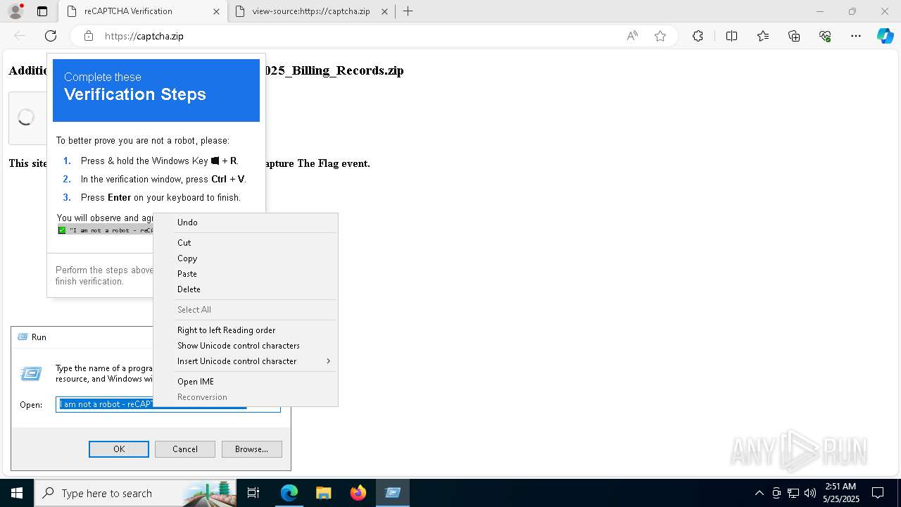Open the tray device connection icon

(776, 493)
